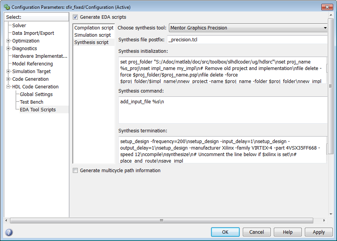Image resolution: width=337 pixels, height=241 pixels.
Task: Open the Test Bench settings page
Action: 31,102
